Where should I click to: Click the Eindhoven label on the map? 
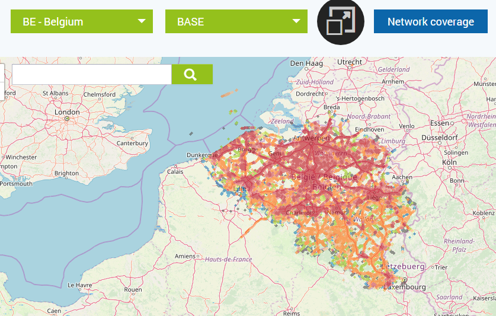(369, 129)
